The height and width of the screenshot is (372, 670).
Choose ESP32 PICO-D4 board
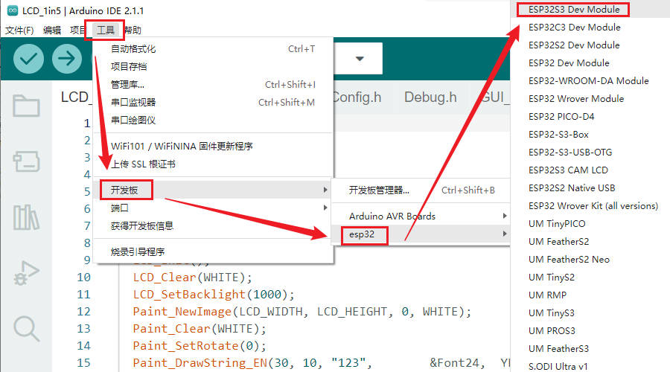click(590, 117)
